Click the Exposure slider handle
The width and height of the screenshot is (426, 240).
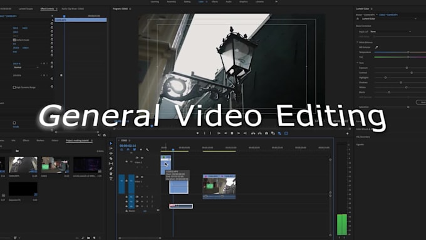point(407,68)
